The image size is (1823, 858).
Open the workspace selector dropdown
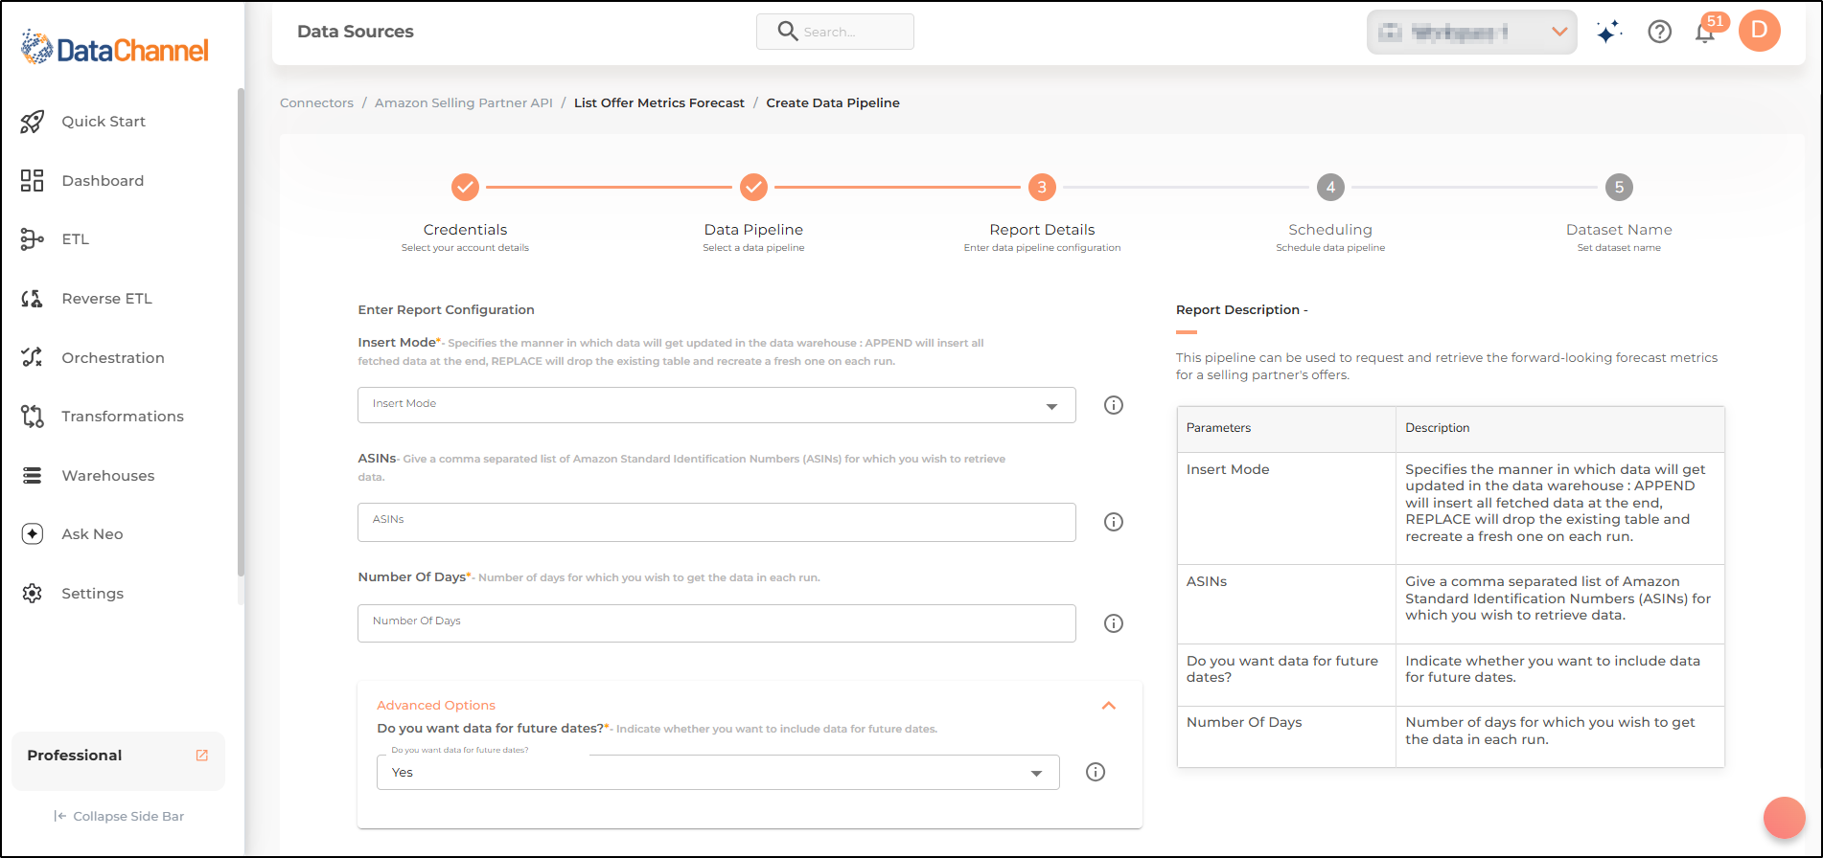click(1472, 32)
